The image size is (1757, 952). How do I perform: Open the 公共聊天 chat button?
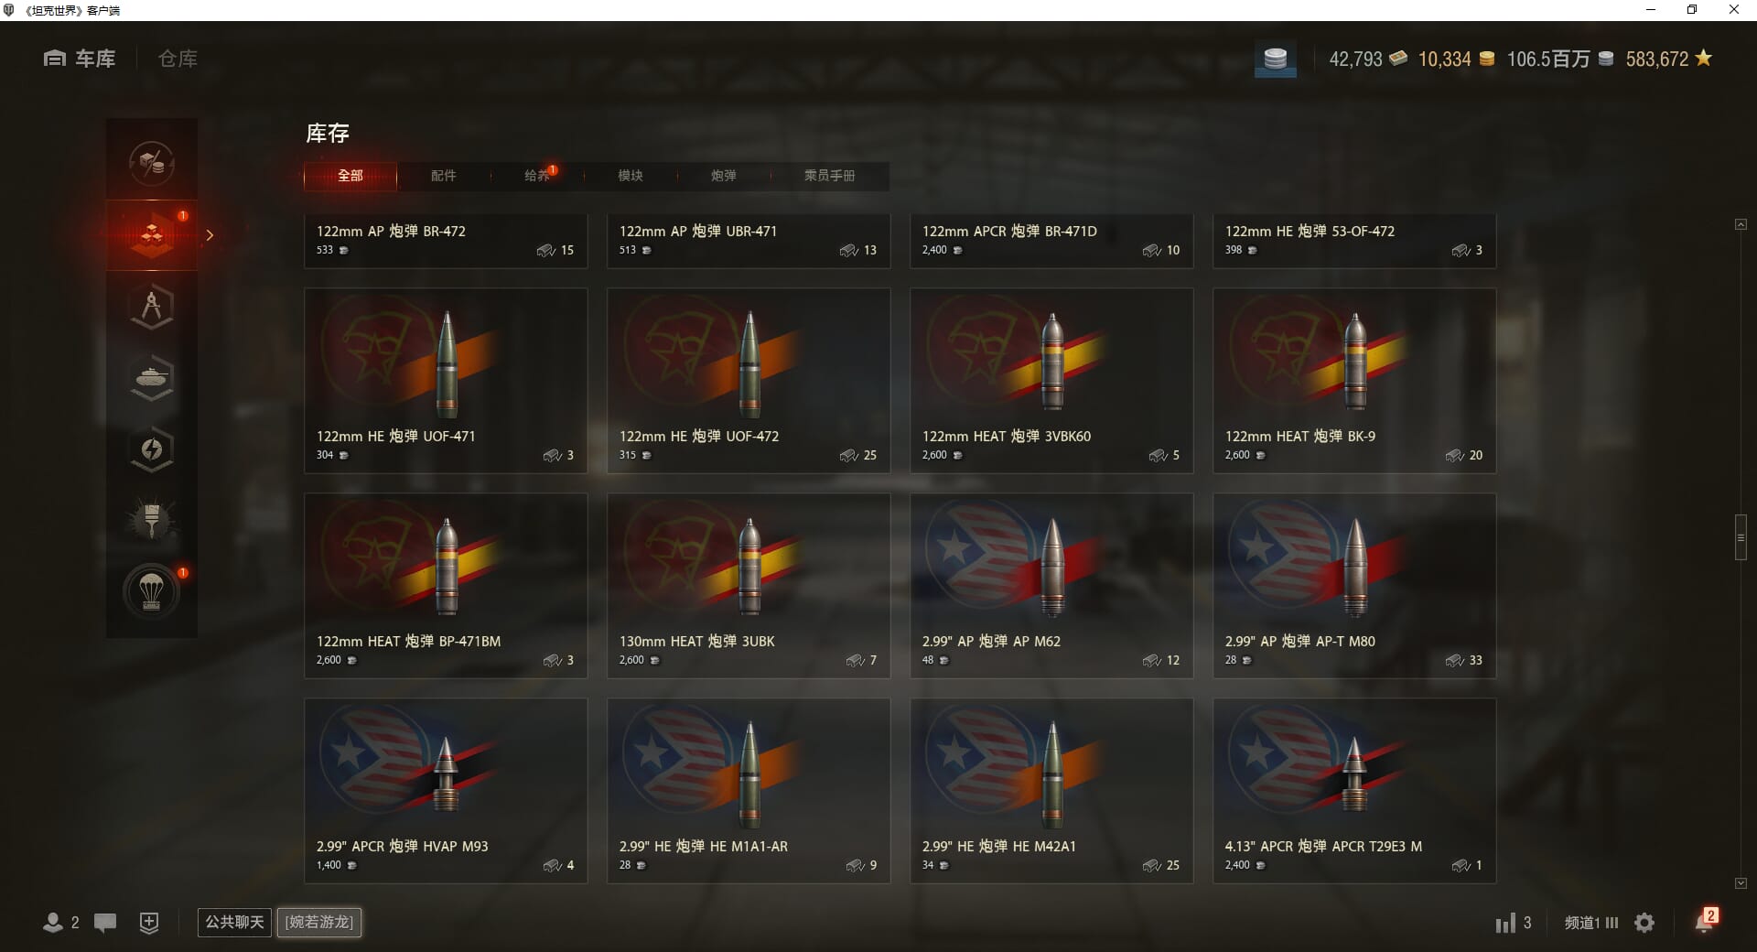tap(234, 922)
